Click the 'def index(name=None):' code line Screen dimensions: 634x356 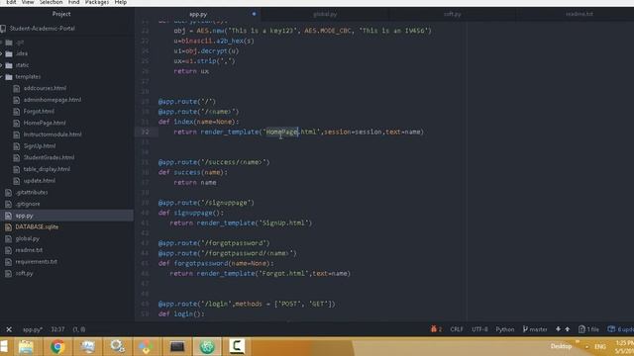tap(198, 122)
